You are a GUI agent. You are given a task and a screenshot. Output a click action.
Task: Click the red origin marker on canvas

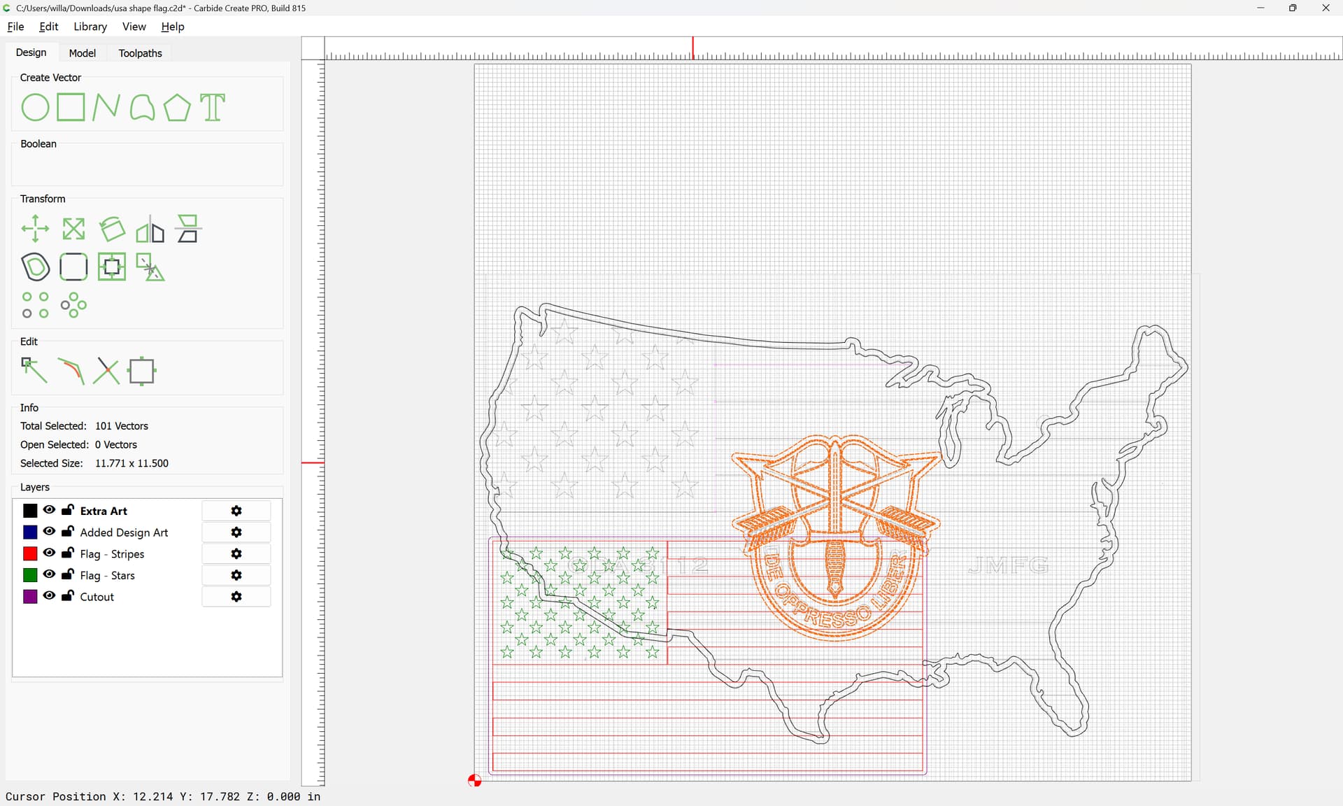tap(474, 780)
